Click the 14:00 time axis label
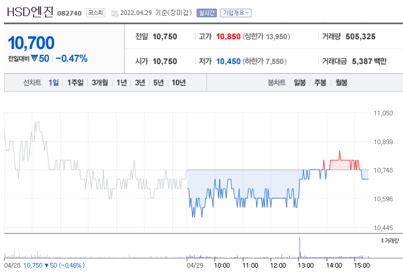The height and width of the screenshot is (278, 403). pyautogui.click(x=334, y=265)
